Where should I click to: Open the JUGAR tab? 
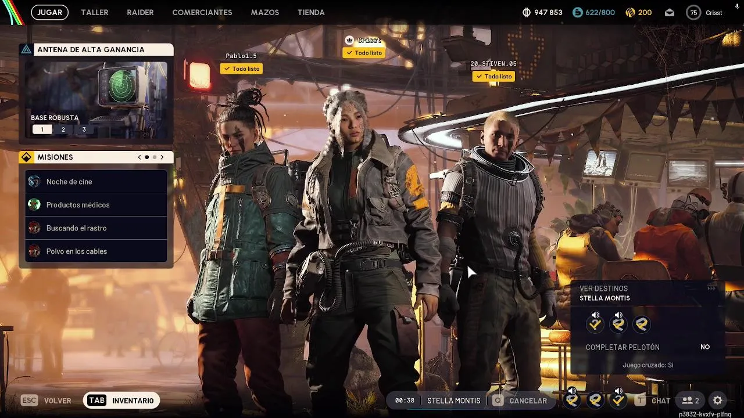49,12
